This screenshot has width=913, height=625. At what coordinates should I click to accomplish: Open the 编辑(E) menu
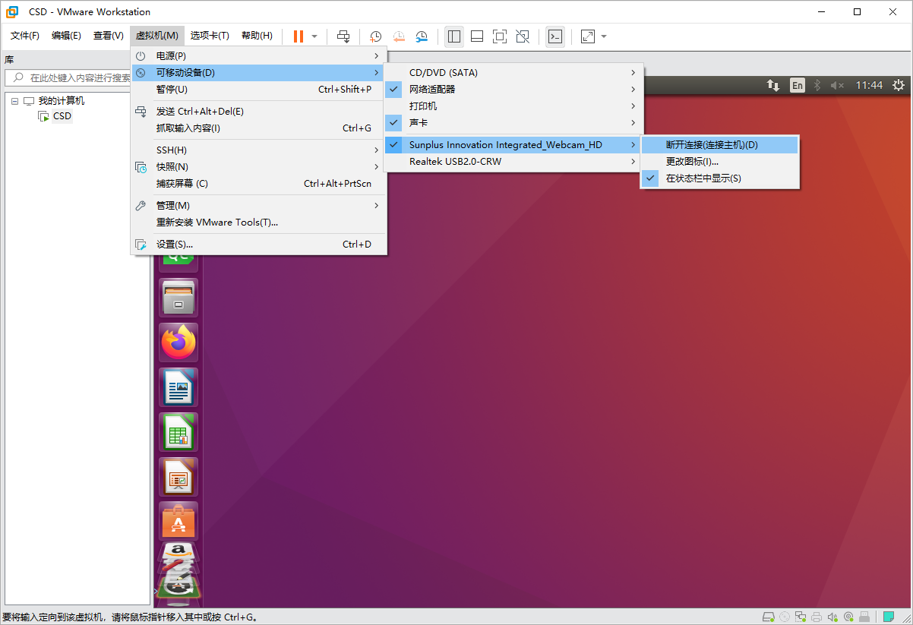click(x=66, y=36)
